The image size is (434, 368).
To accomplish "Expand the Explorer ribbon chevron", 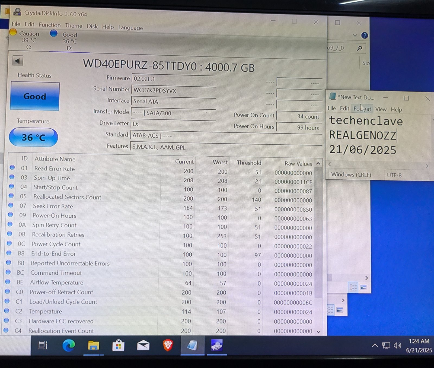I will tap(355, 35).
